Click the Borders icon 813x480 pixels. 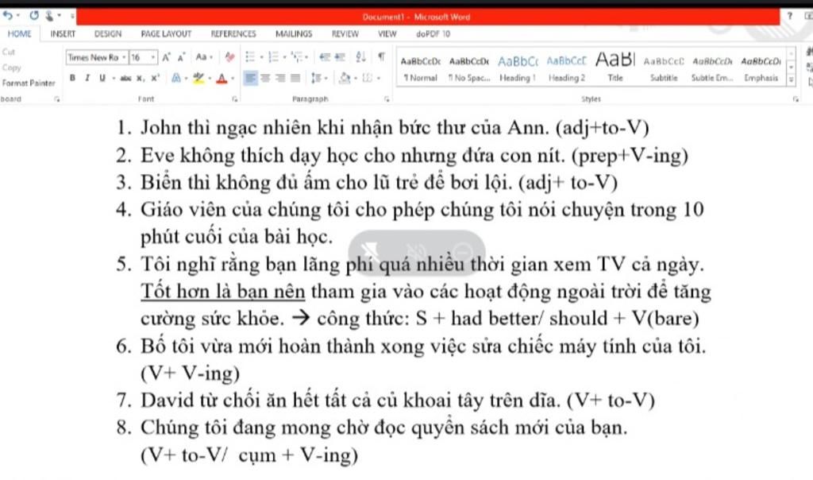pos(368,79)
